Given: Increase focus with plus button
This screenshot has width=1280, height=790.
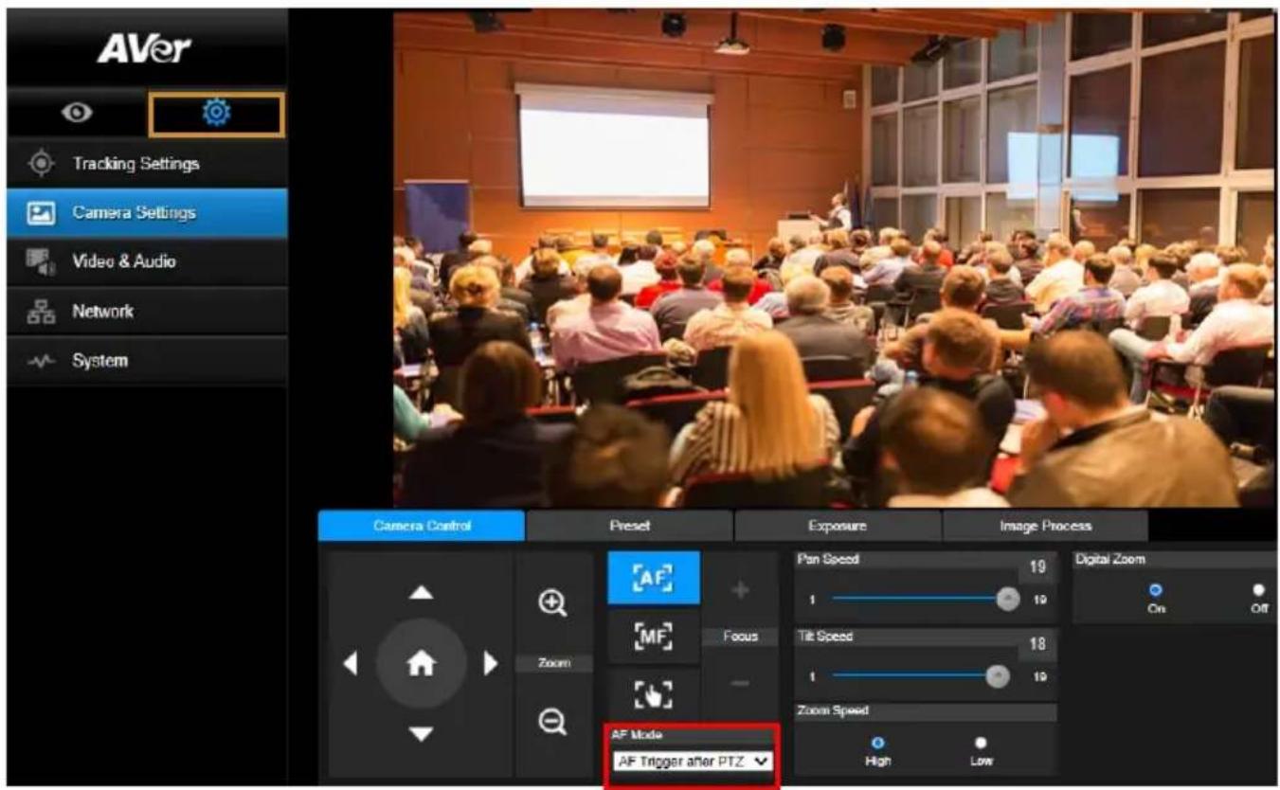Looking at the screenshot, I should click(741, 590).
